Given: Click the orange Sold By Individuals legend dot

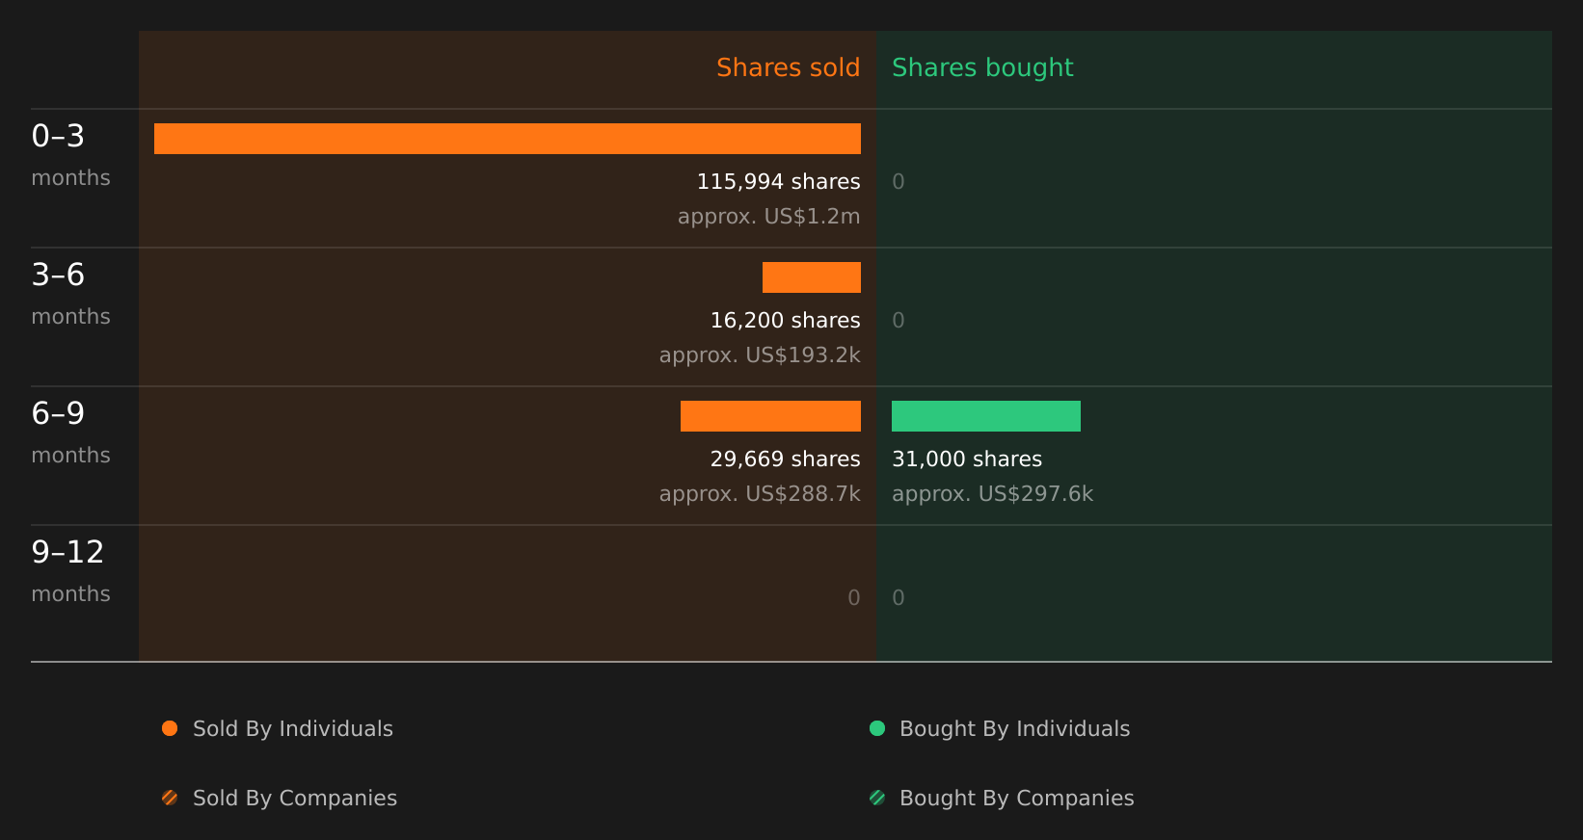Looking at the screenshot, I should point(170,728).
